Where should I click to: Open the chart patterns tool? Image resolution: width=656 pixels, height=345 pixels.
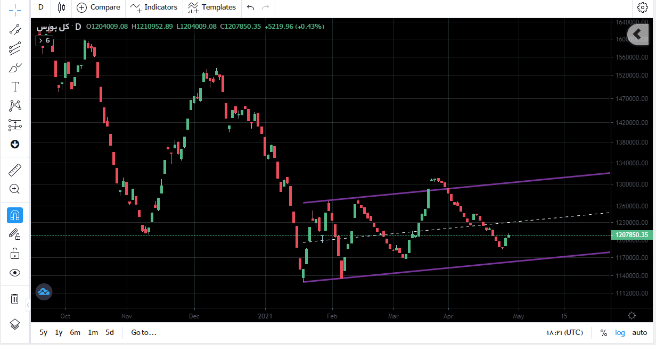click(x=15, y=106)
